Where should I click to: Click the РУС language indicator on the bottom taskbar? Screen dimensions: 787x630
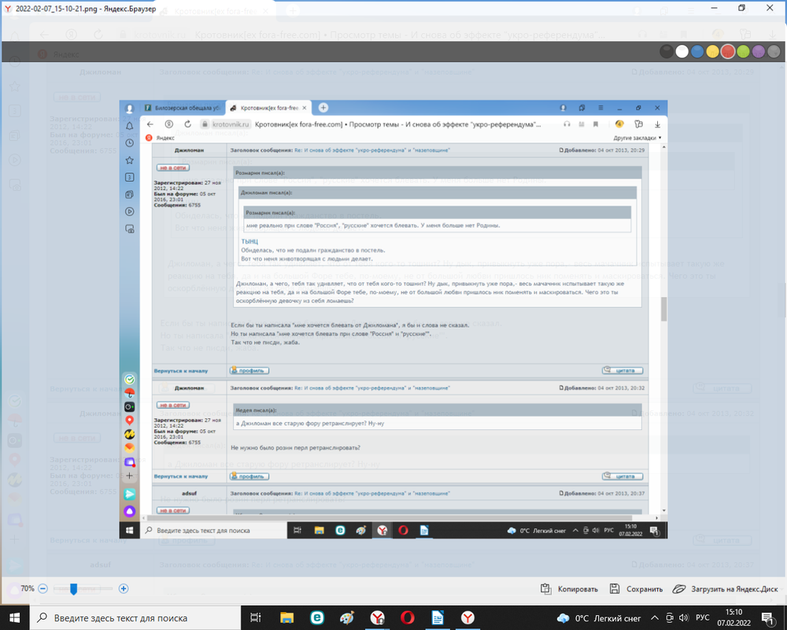pyautogui.click(x=703, y=618)
